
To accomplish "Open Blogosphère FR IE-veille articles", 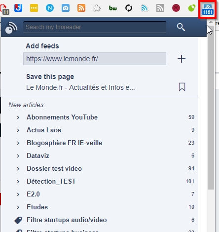I will coord(65,143).
